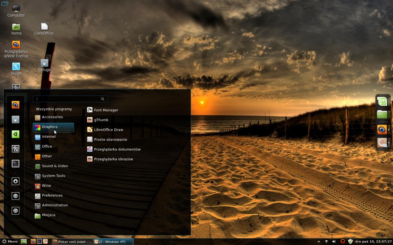Click the Firefox icon in right dock
Image resolution: width=393 pixels, height=245 pixels.
(382, 130)
